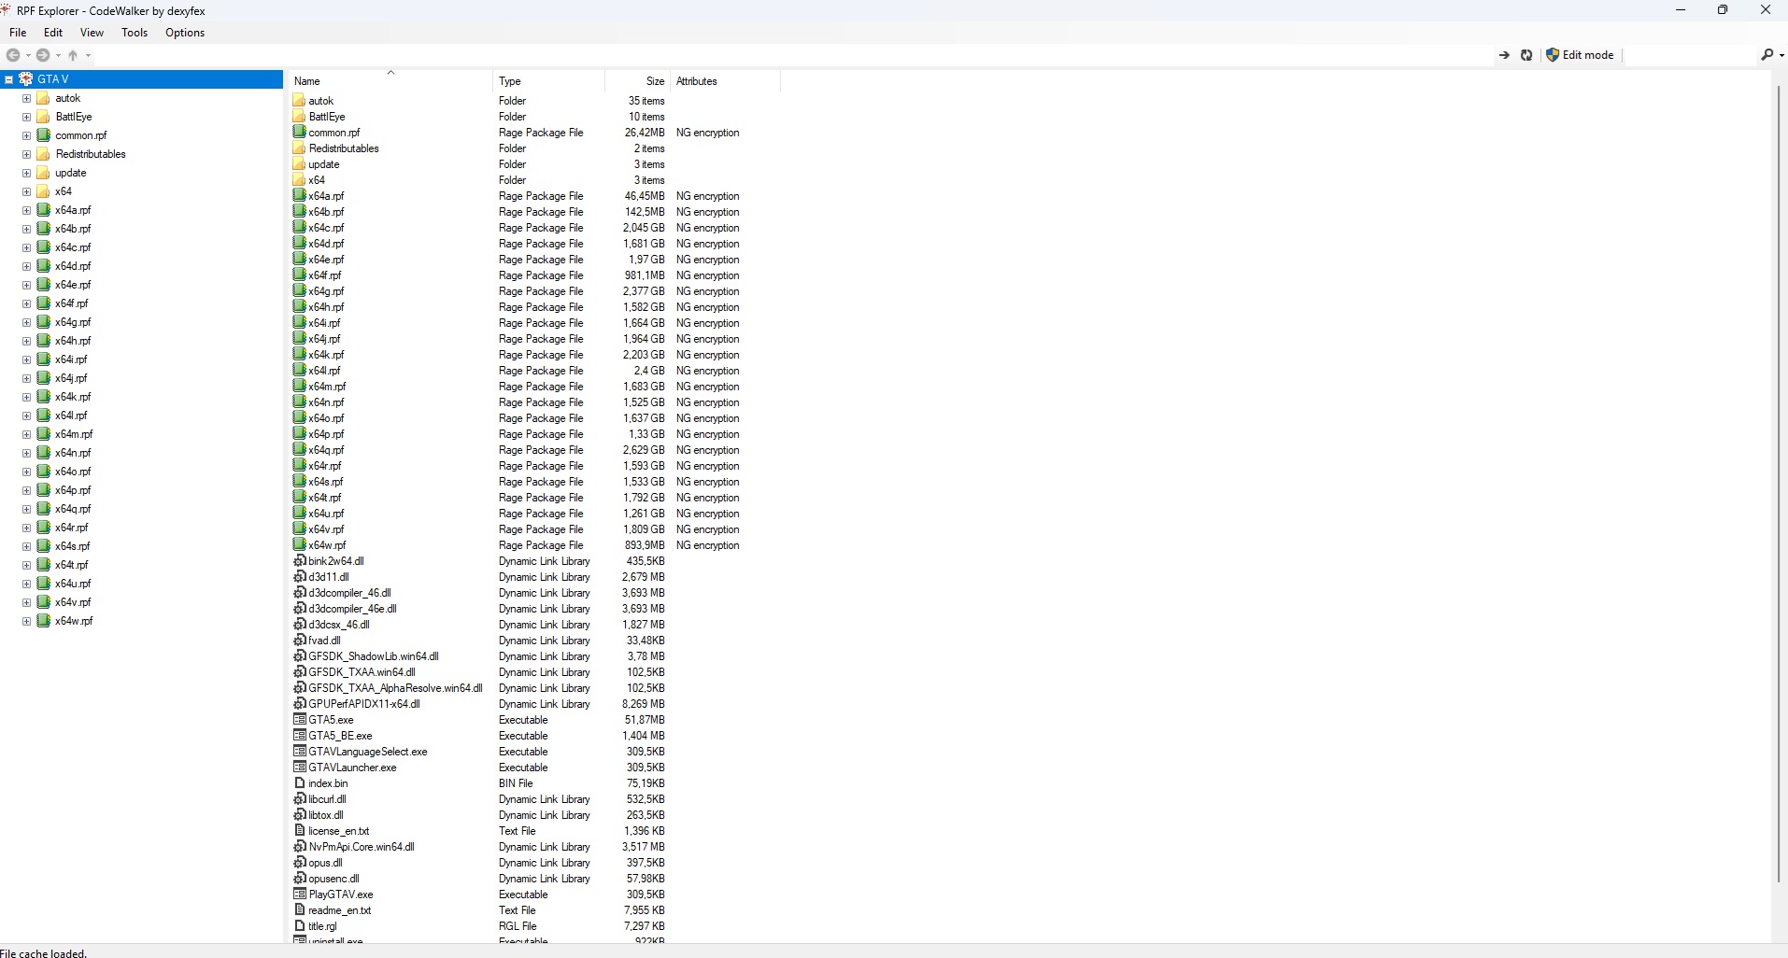Click the GTA5.exe executable icon

pyautogui.click(x=300, y=719)
